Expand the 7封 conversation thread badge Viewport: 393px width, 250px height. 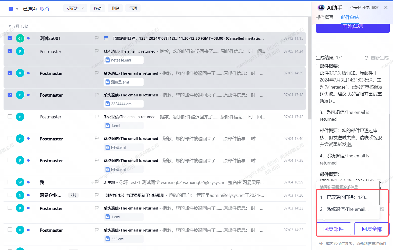point(73,195)
